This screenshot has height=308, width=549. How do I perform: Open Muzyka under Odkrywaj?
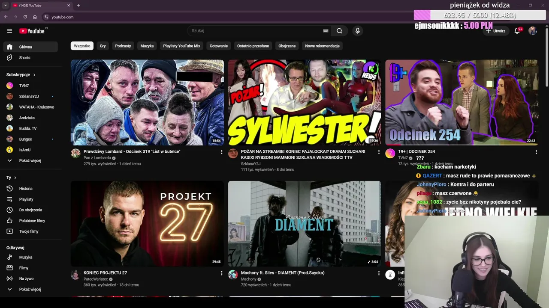pos(30,258)
